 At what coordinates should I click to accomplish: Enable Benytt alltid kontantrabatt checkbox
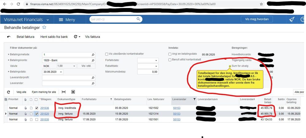coord(170,60)
